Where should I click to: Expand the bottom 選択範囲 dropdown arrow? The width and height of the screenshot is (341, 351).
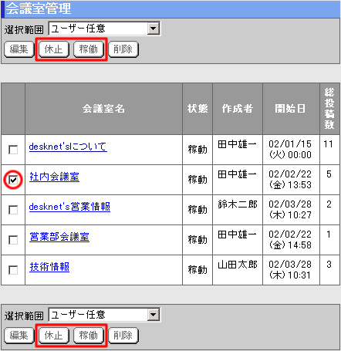[154, 315]
